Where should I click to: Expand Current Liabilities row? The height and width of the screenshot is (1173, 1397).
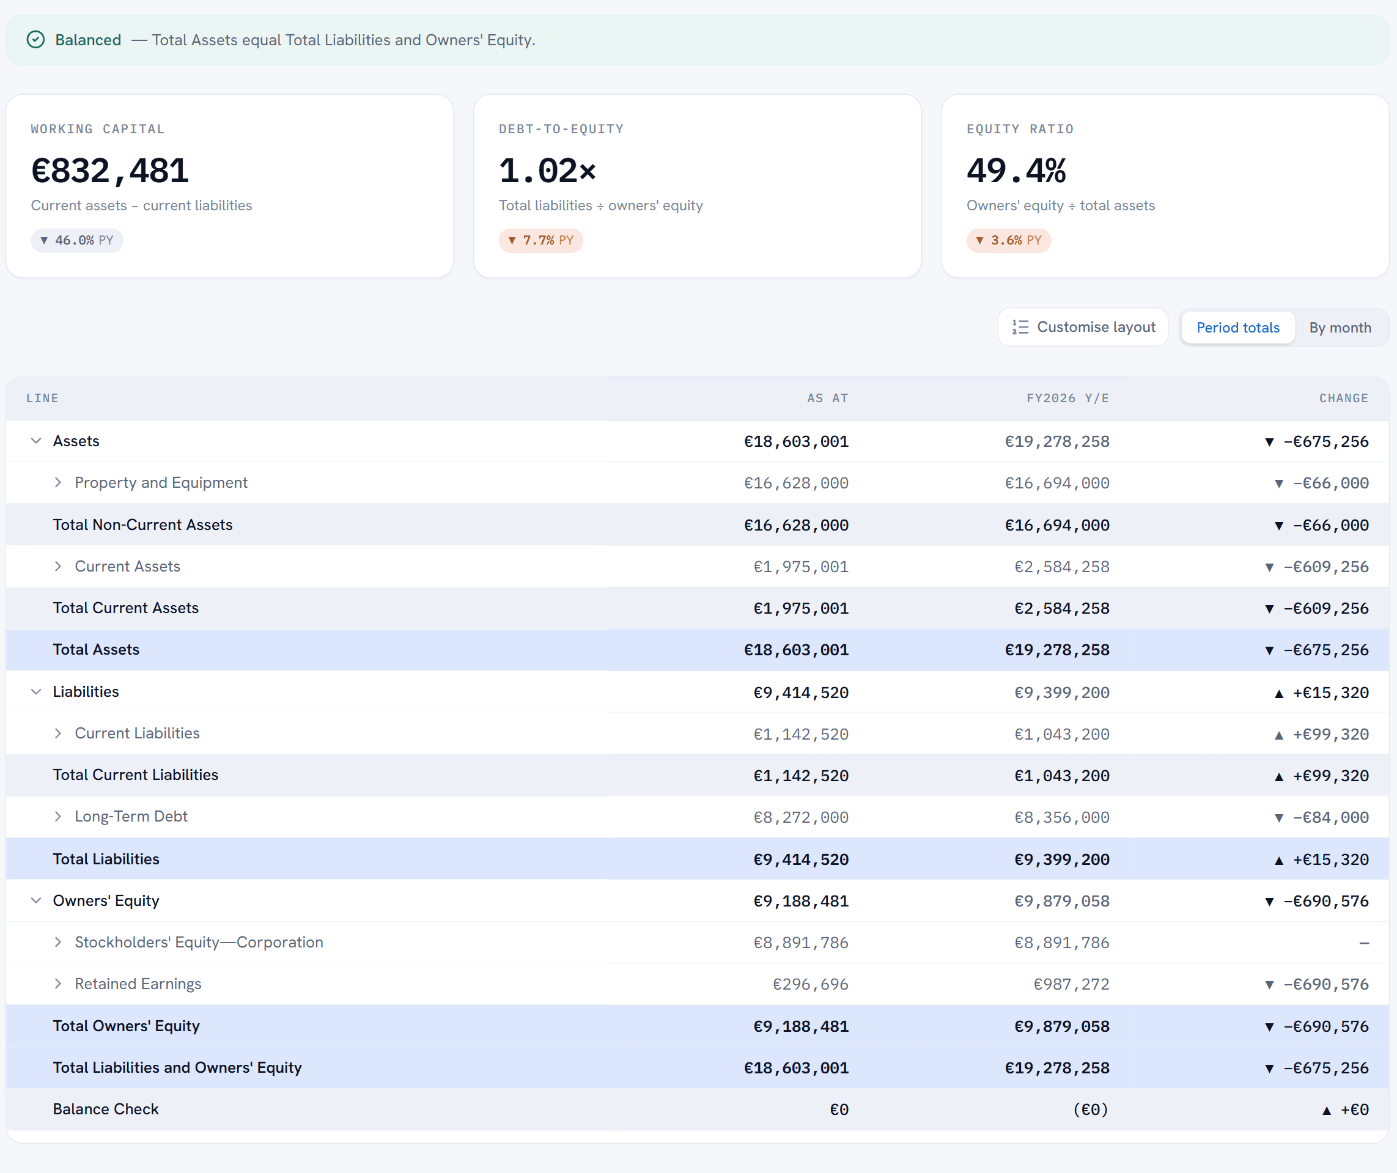tap(58, 734)
